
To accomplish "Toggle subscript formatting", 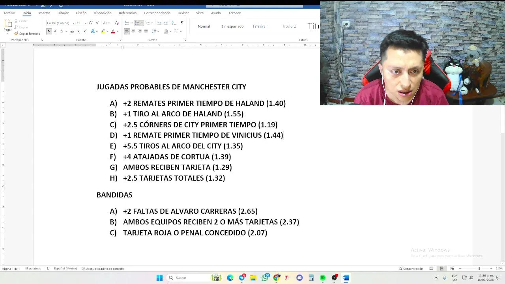I will coord(79,31).
